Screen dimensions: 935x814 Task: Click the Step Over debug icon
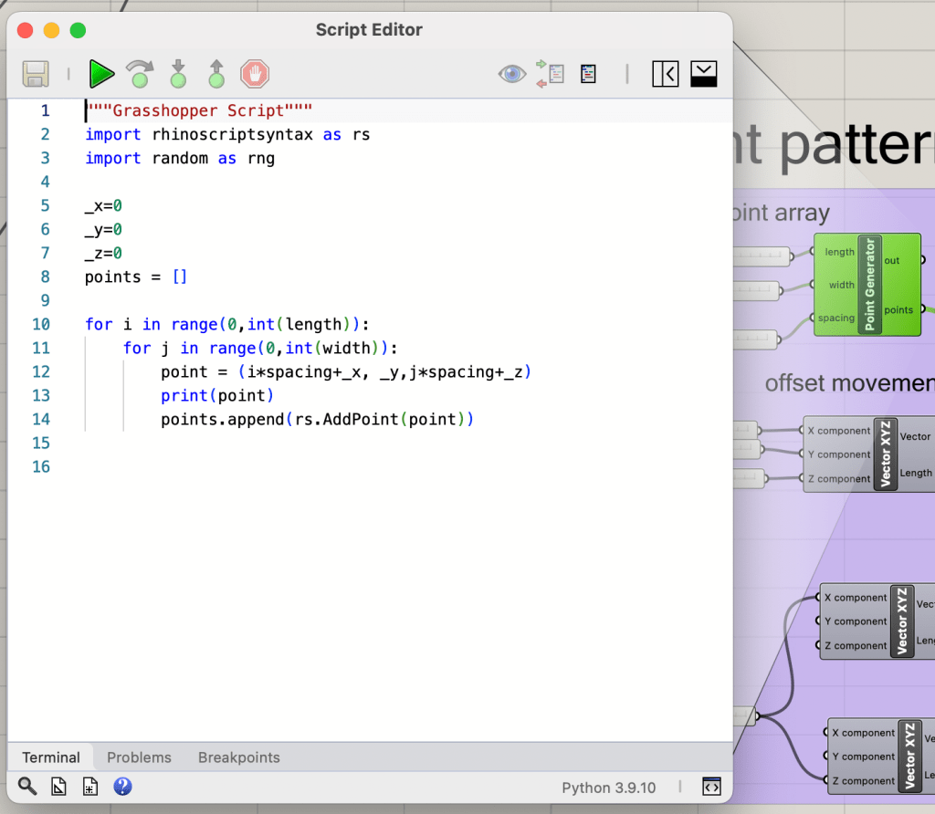tap(140, 74)
